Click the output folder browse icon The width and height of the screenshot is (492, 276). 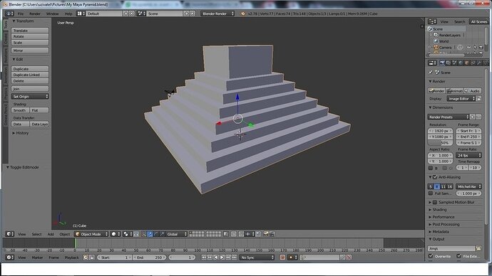point(478,248)
